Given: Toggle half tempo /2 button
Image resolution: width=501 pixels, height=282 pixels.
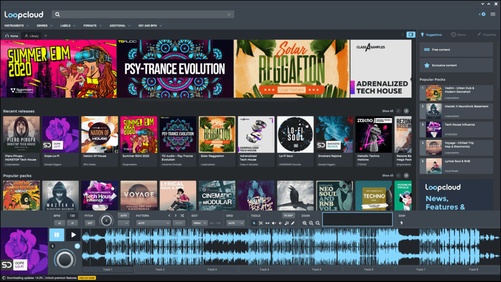Looking at the screenshot, I should (72, 223).
